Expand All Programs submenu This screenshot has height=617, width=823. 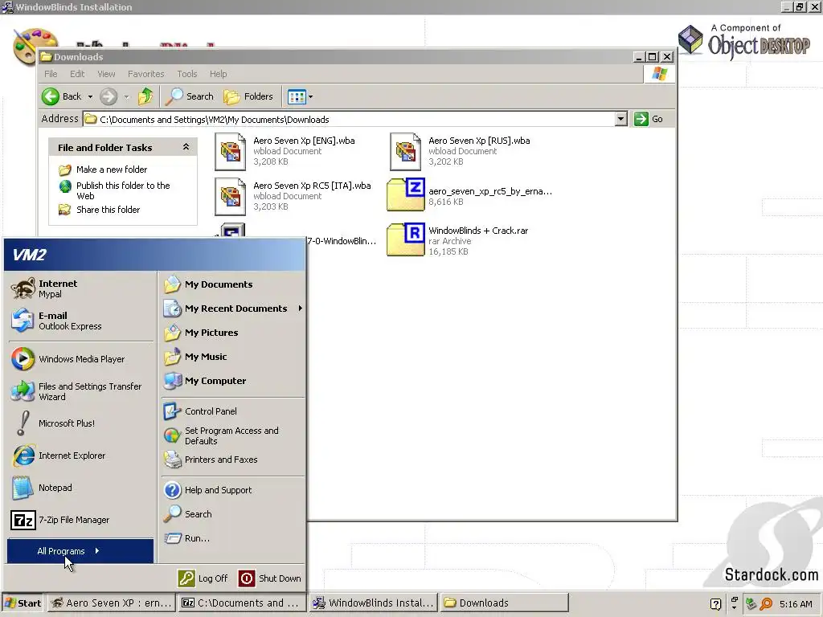tap(80, 551)
